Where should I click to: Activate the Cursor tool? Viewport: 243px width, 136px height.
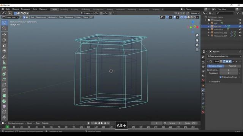point(4,29)
